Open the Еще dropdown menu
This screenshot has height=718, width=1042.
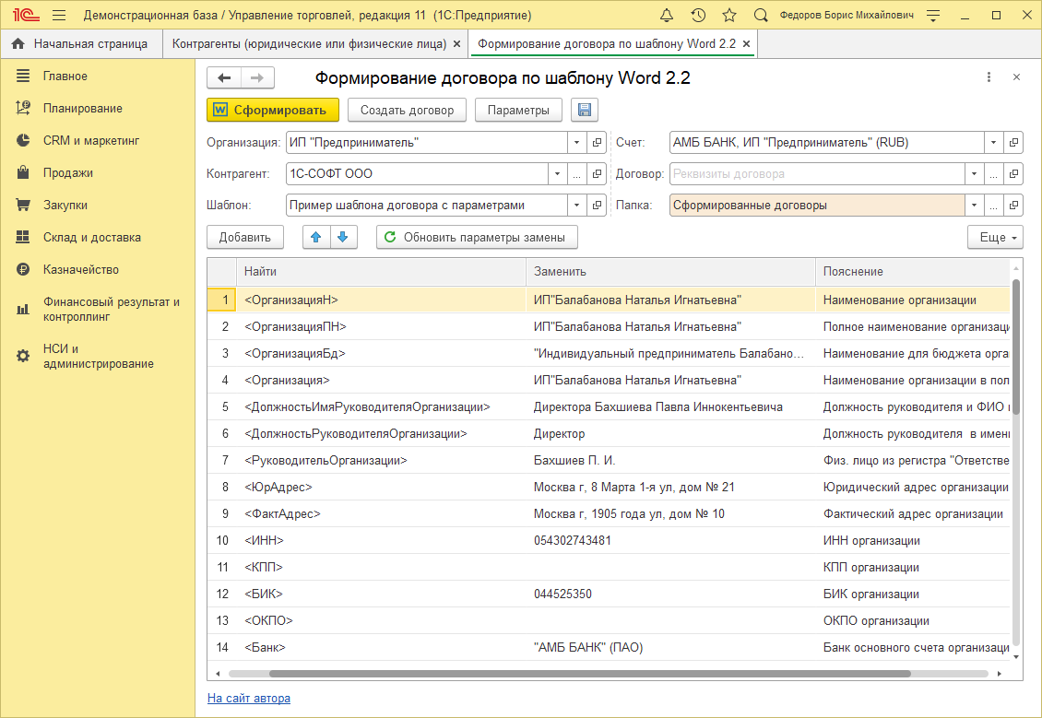pos(995,237)
